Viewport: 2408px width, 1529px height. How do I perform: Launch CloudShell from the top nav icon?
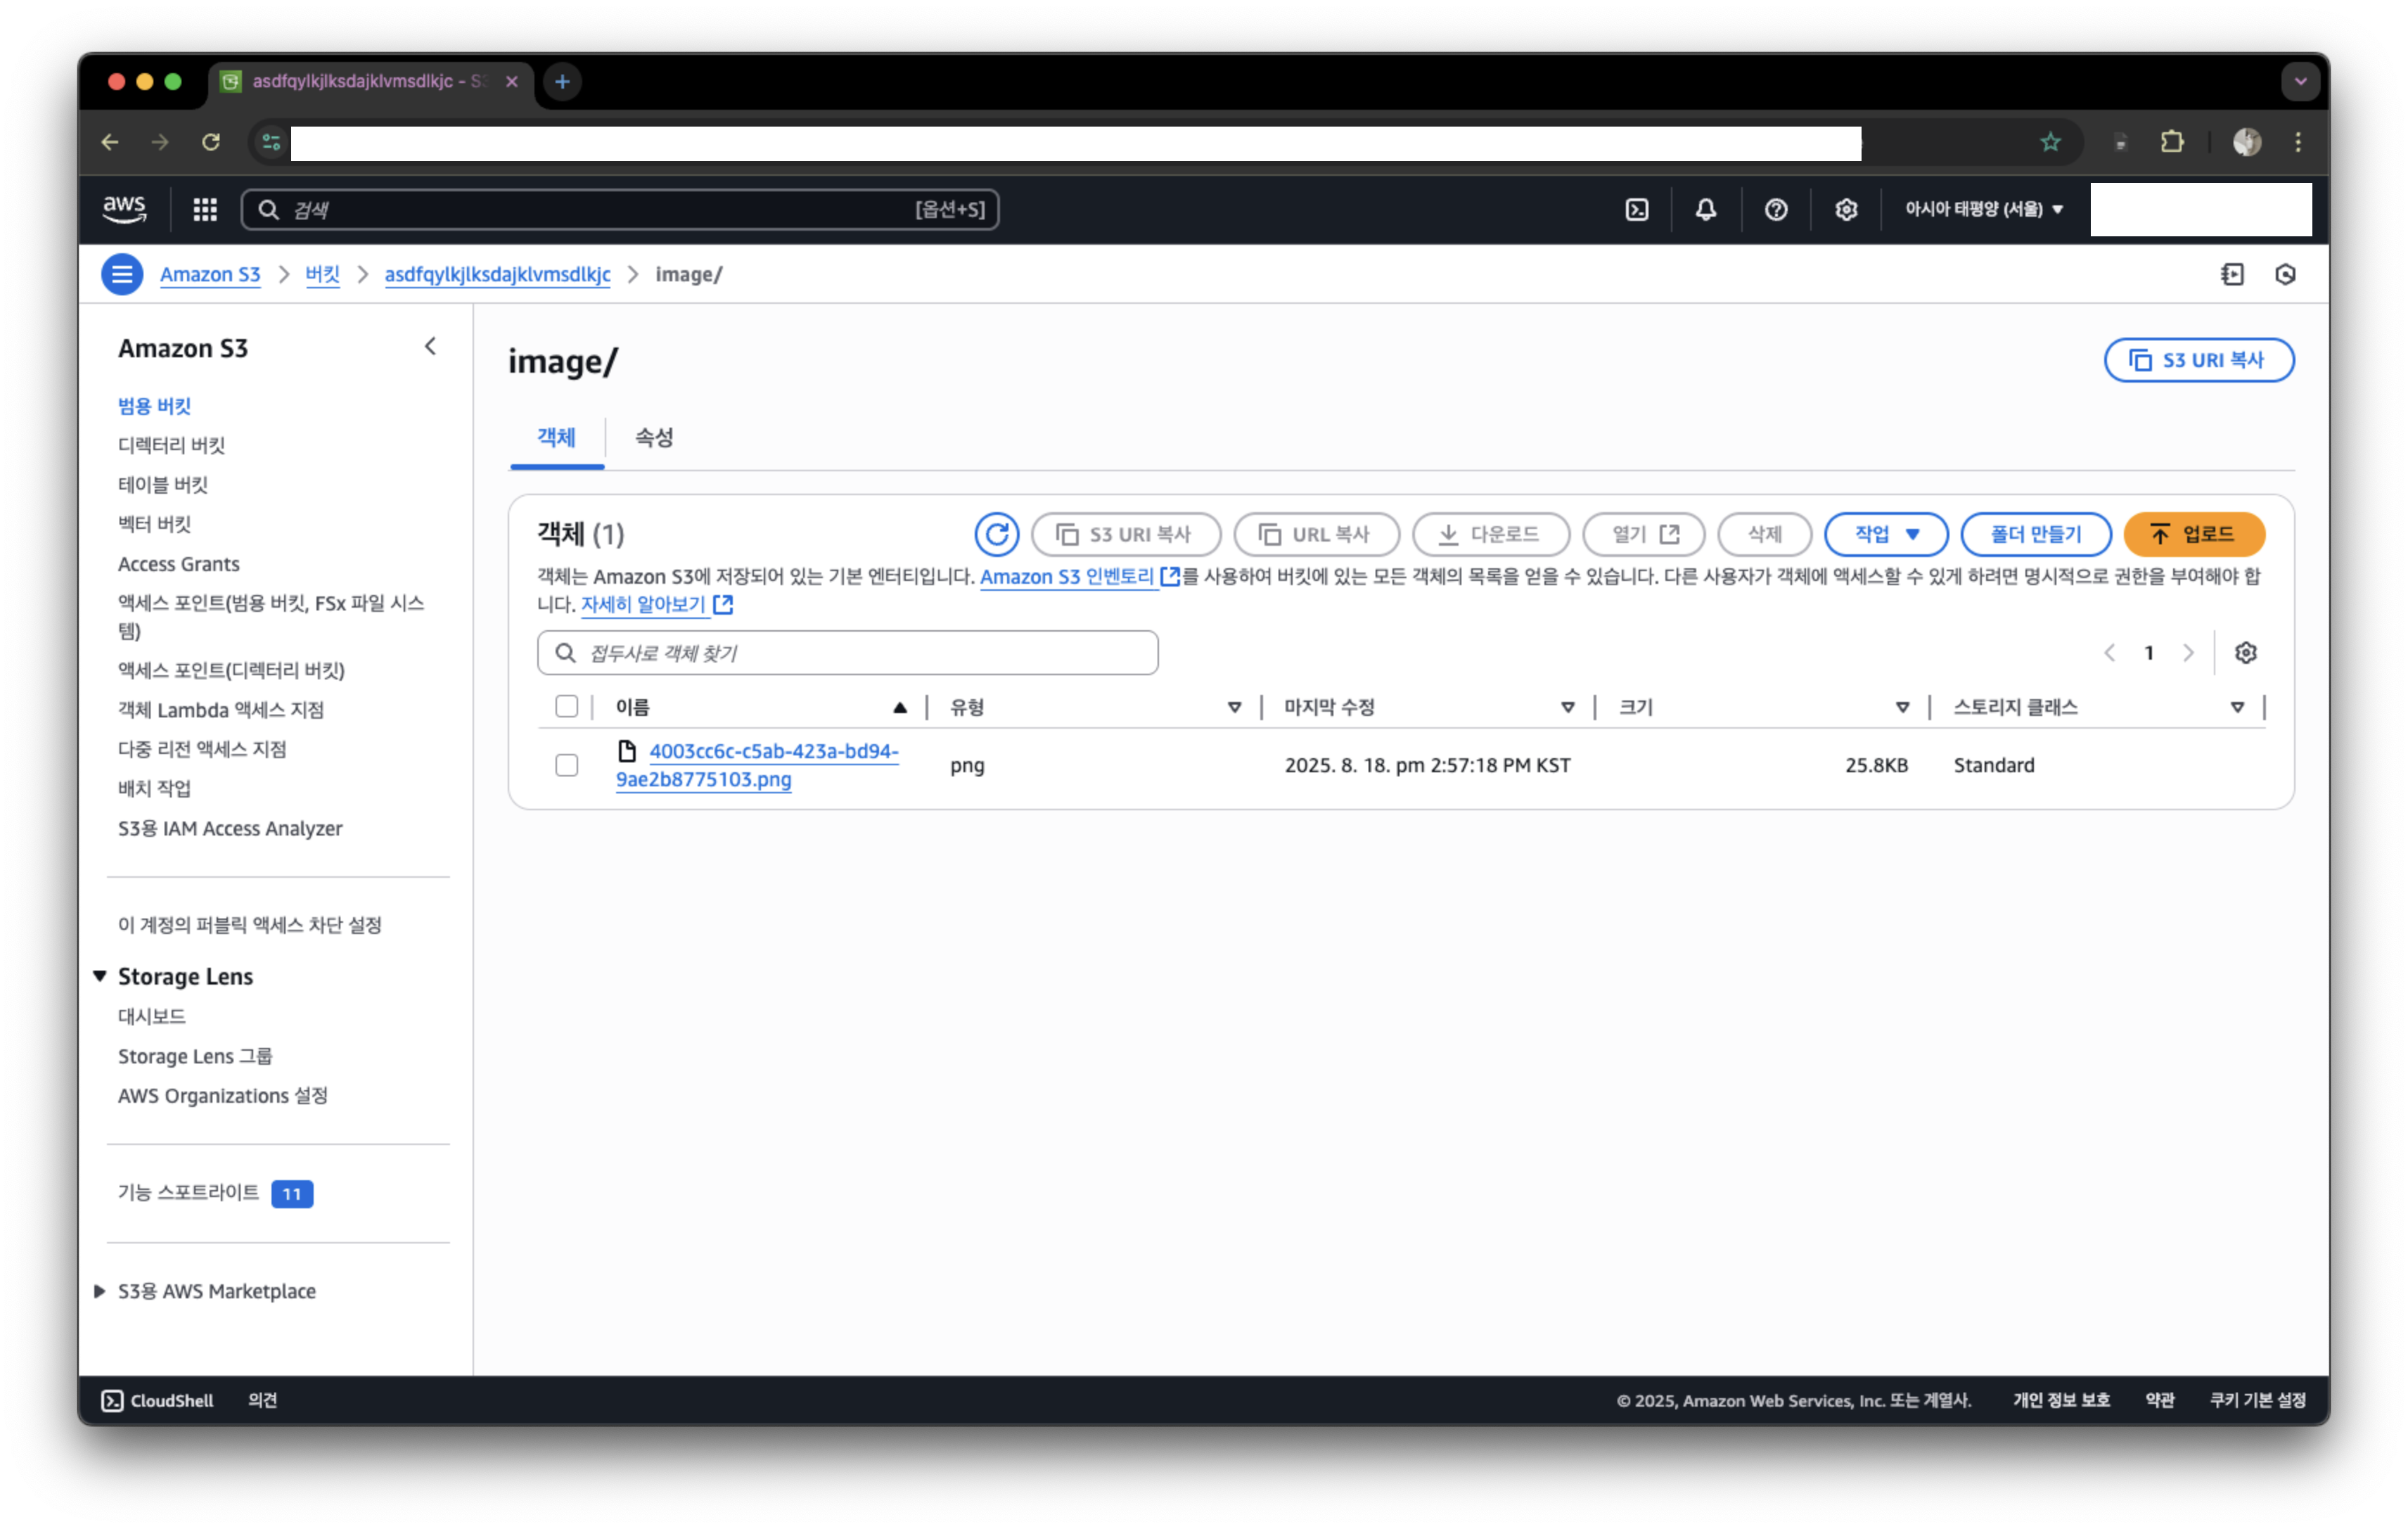(1637, 209)
